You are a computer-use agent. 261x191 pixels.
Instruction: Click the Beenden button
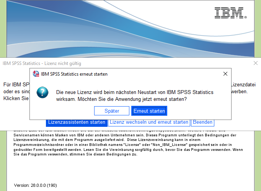[x=202, y=123]
